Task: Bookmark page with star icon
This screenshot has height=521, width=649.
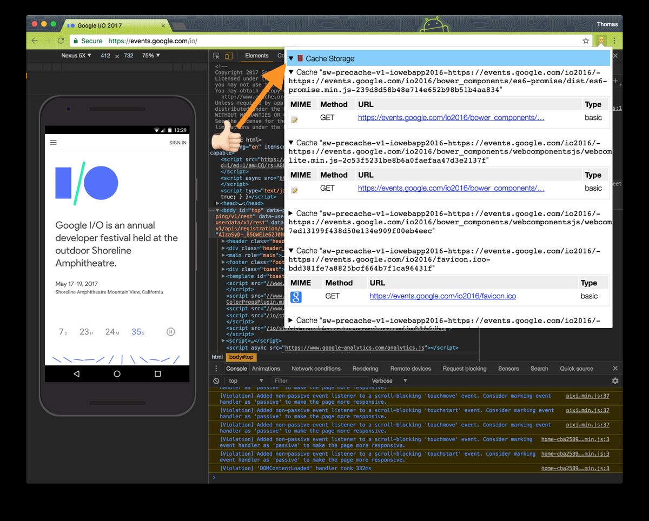Action: coord(586,41)
